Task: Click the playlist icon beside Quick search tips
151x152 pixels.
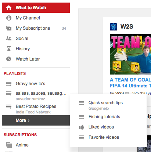Action: (x=82, y=103)
